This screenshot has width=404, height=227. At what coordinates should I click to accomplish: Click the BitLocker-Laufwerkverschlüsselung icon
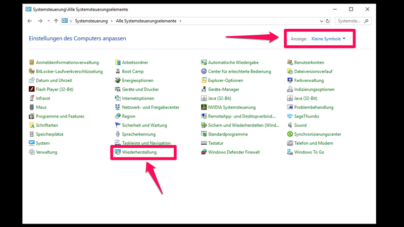[x=32, y=72]
